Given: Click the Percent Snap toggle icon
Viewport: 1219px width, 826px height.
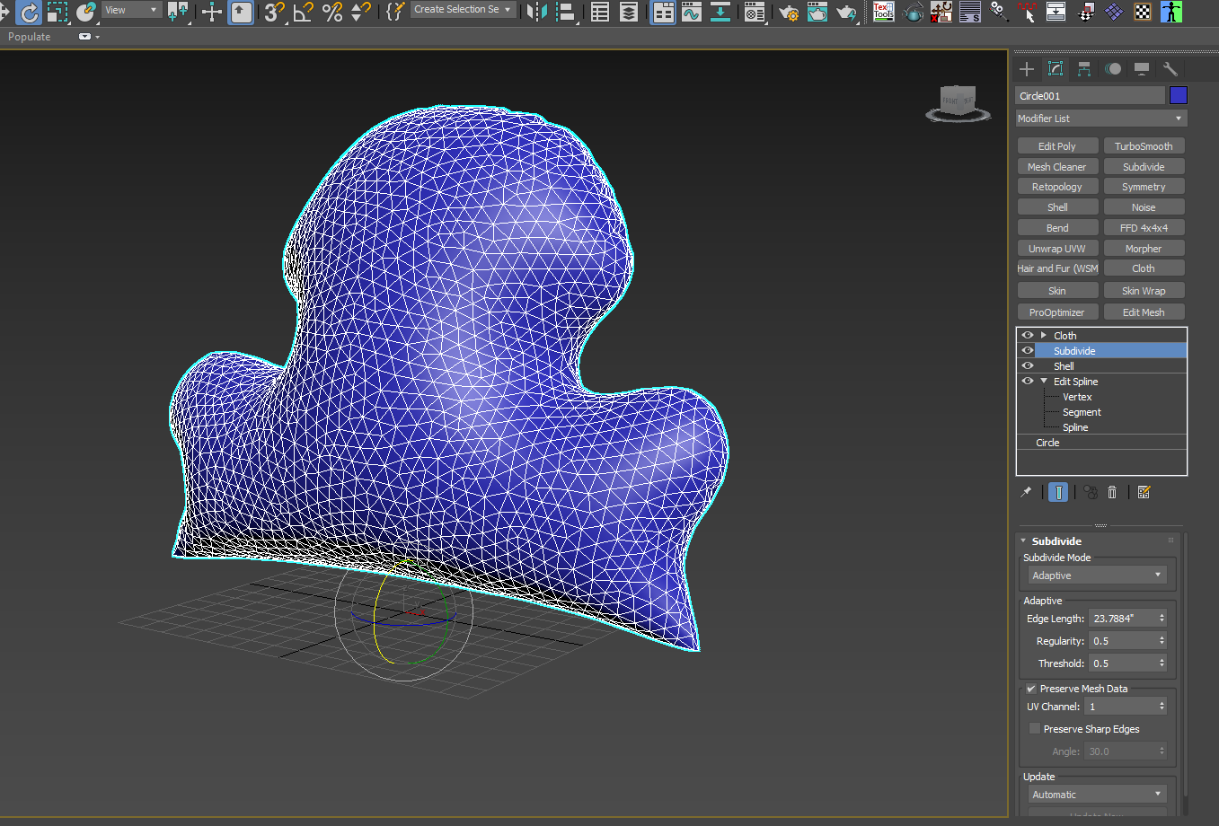Looking at the screenshot, I should 332,12.
